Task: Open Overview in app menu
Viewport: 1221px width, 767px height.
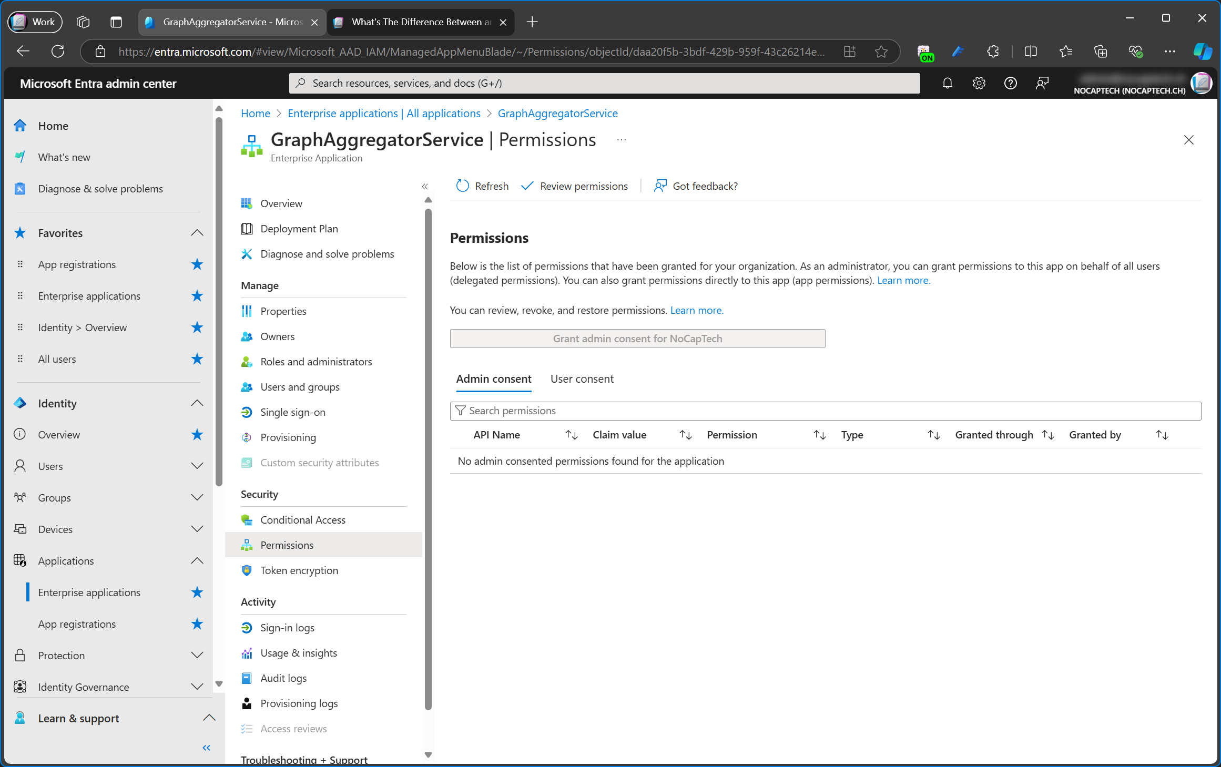Action: [x=281, y=203]
